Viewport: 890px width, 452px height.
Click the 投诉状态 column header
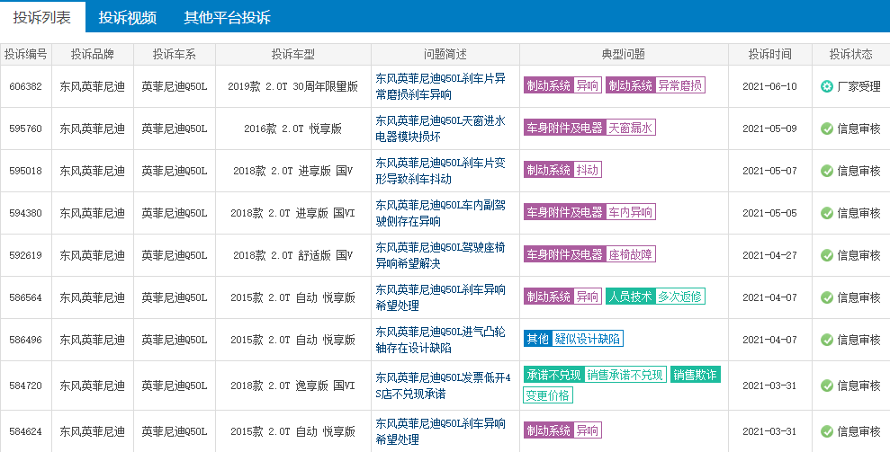tap(850, 55)
